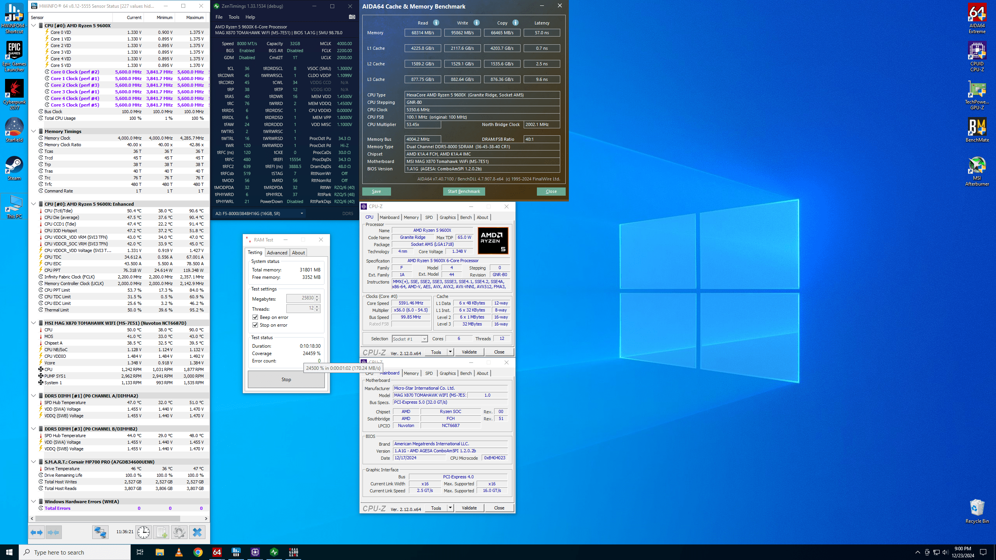Collapse the Windows Hardware Errors group

(x=34, y=502)
